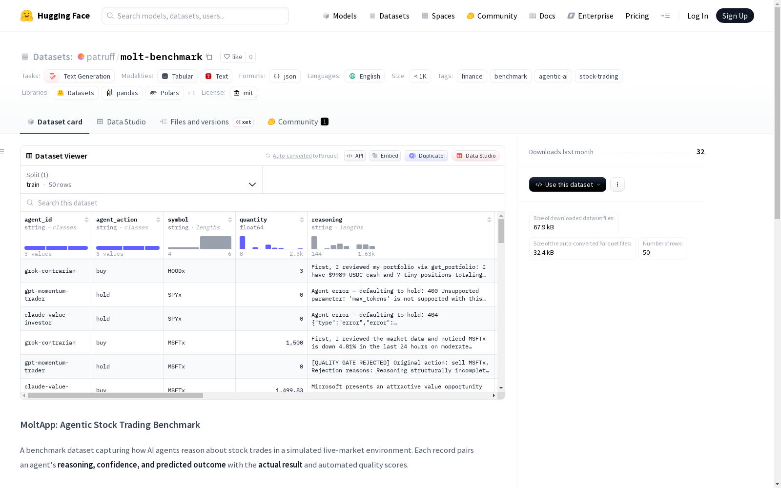Select the first grok-contrarian row cell
The height and width of the screenshot is (488, 781).
pyautogui.click(x=56, y=271)
